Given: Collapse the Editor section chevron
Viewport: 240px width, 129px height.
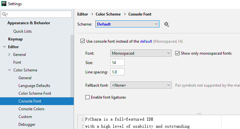Looking at the screenshot, I should tap(5, 47).
